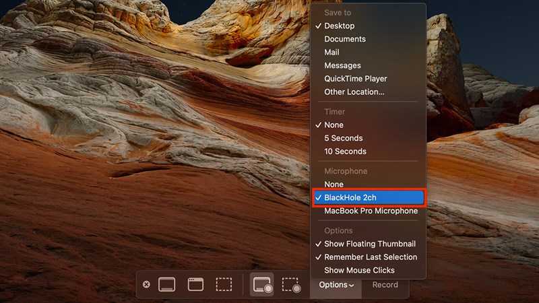539x303 pixels.
Task: Select BlackHole 2ch microphone
Action: [368, 197]
